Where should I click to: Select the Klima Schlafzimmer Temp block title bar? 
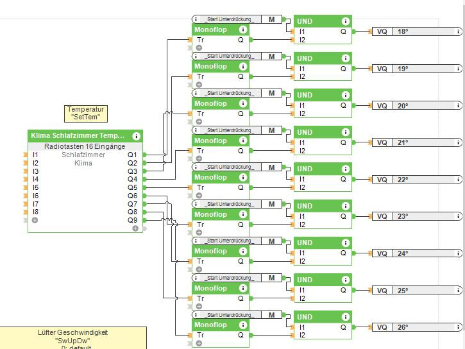point(78,136)
